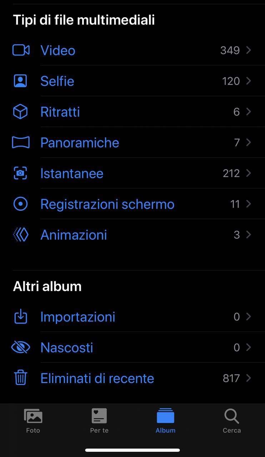
Task: Open the Selfie album label
Action: pyautogui.click(x=57, y=81)
